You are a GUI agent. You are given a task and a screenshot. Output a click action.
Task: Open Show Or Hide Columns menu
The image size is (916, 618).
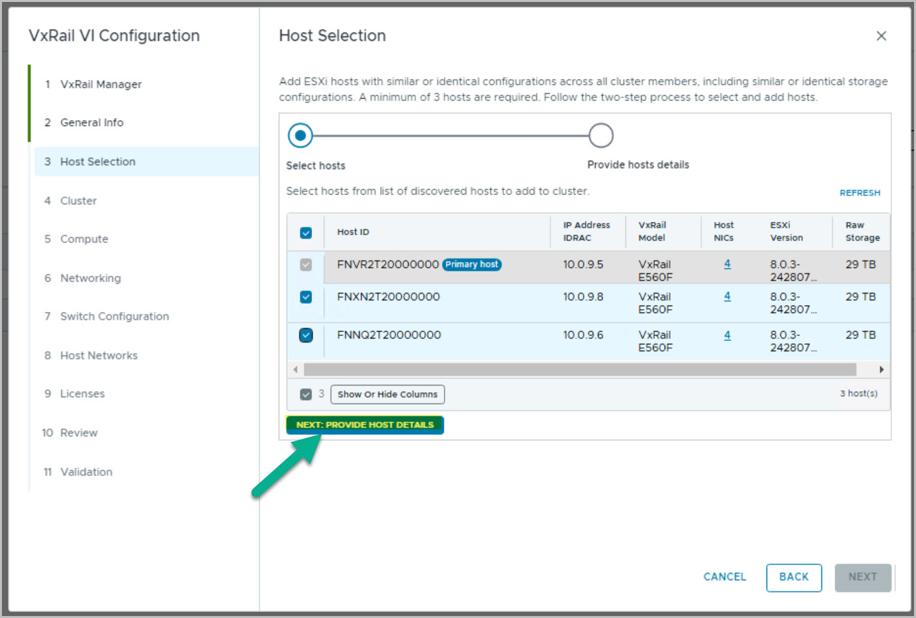coord(387,394)
